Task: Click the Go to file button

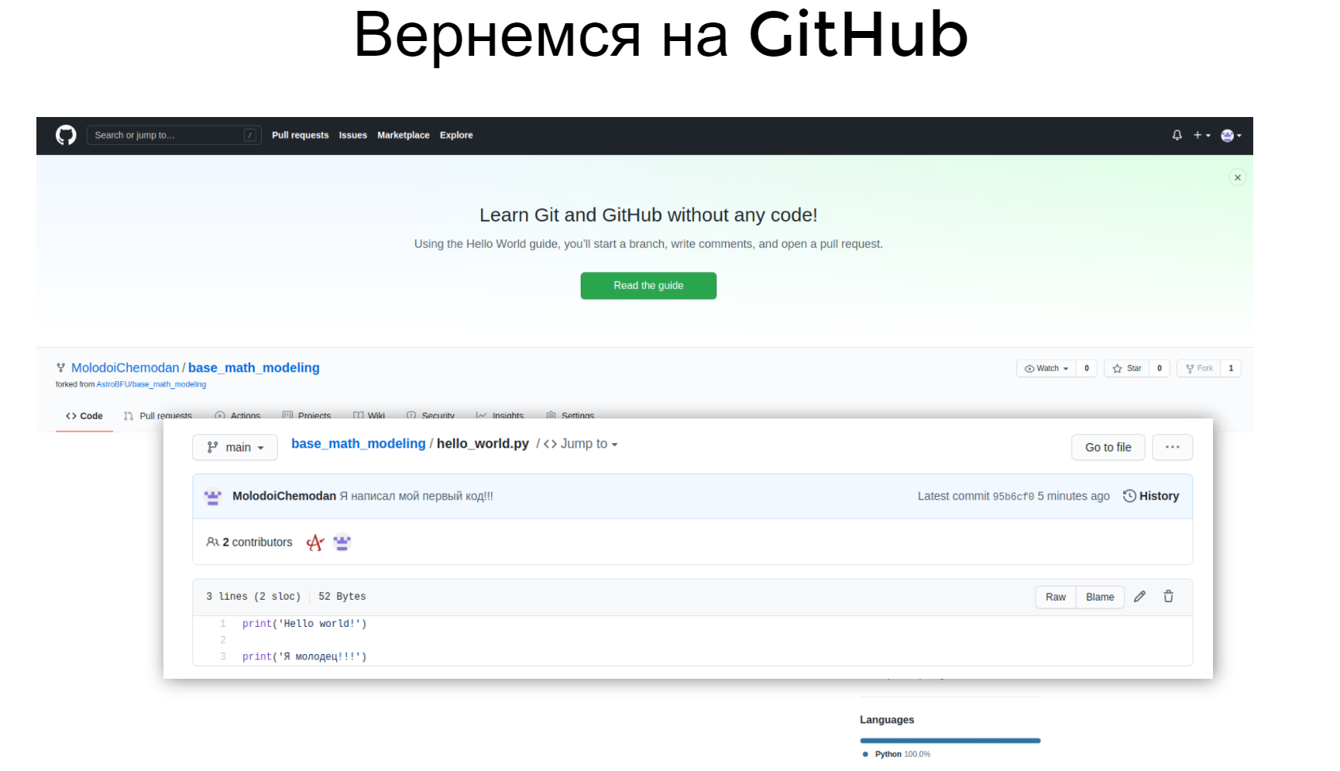Action: [x=1108, y=447]
